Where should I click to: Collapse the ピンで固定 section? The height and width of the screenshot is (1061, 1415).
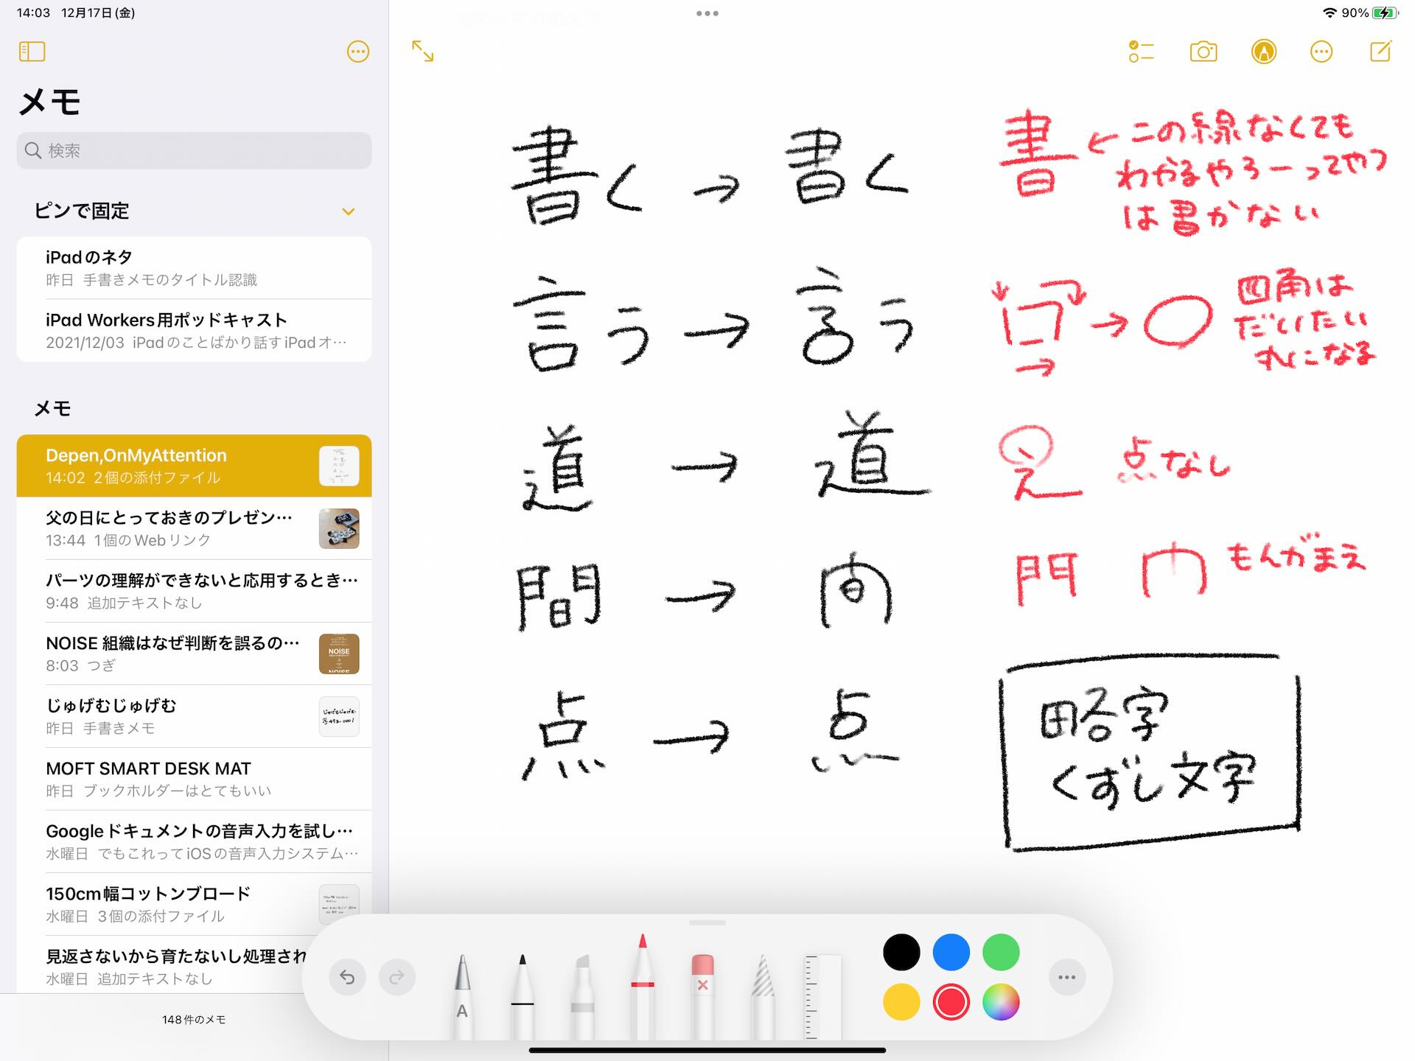pos(349,211)
